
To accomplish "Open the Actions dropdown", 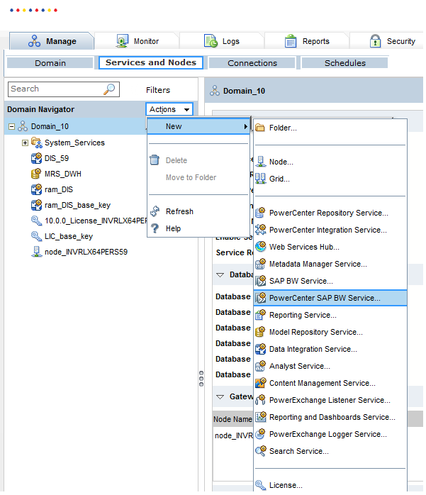I will click(x=169, y=109).
